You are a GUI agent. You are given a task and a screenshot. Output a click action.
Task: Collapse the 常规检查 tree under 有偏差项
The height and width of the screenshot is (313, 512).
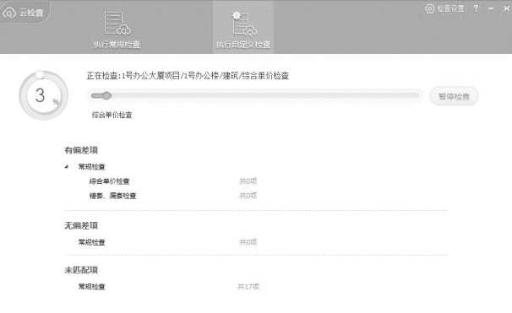coord(67,167)
